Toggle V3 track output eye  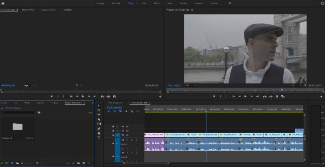(127, 127)
